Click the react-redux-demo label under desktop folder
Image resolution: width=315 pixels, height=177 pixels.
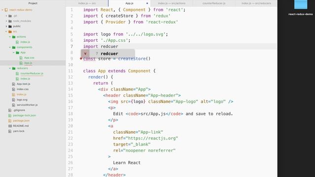pos(301,14)
